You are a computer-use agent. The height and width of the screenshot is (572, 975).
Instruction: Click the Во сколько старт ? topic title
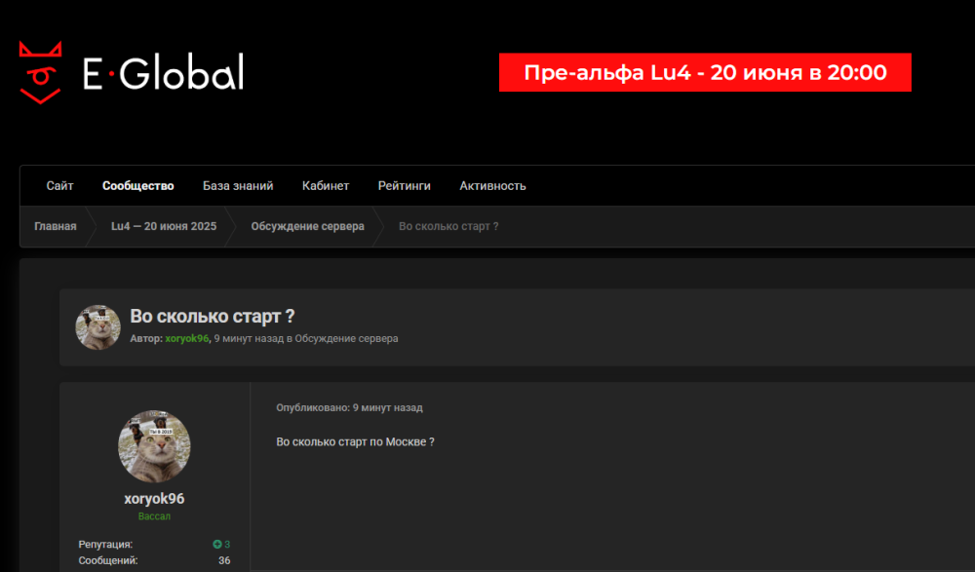click(213, 317)
